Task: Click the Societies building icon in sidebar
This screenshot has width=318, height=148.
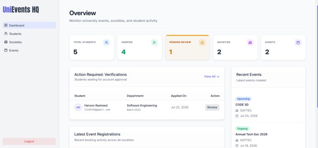Action: coord(6,42)
